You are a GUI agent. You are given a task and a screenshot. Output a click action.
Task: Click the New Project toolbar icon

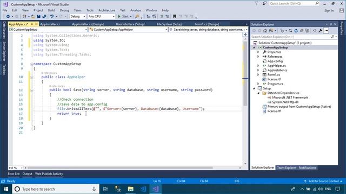[24, 17]
